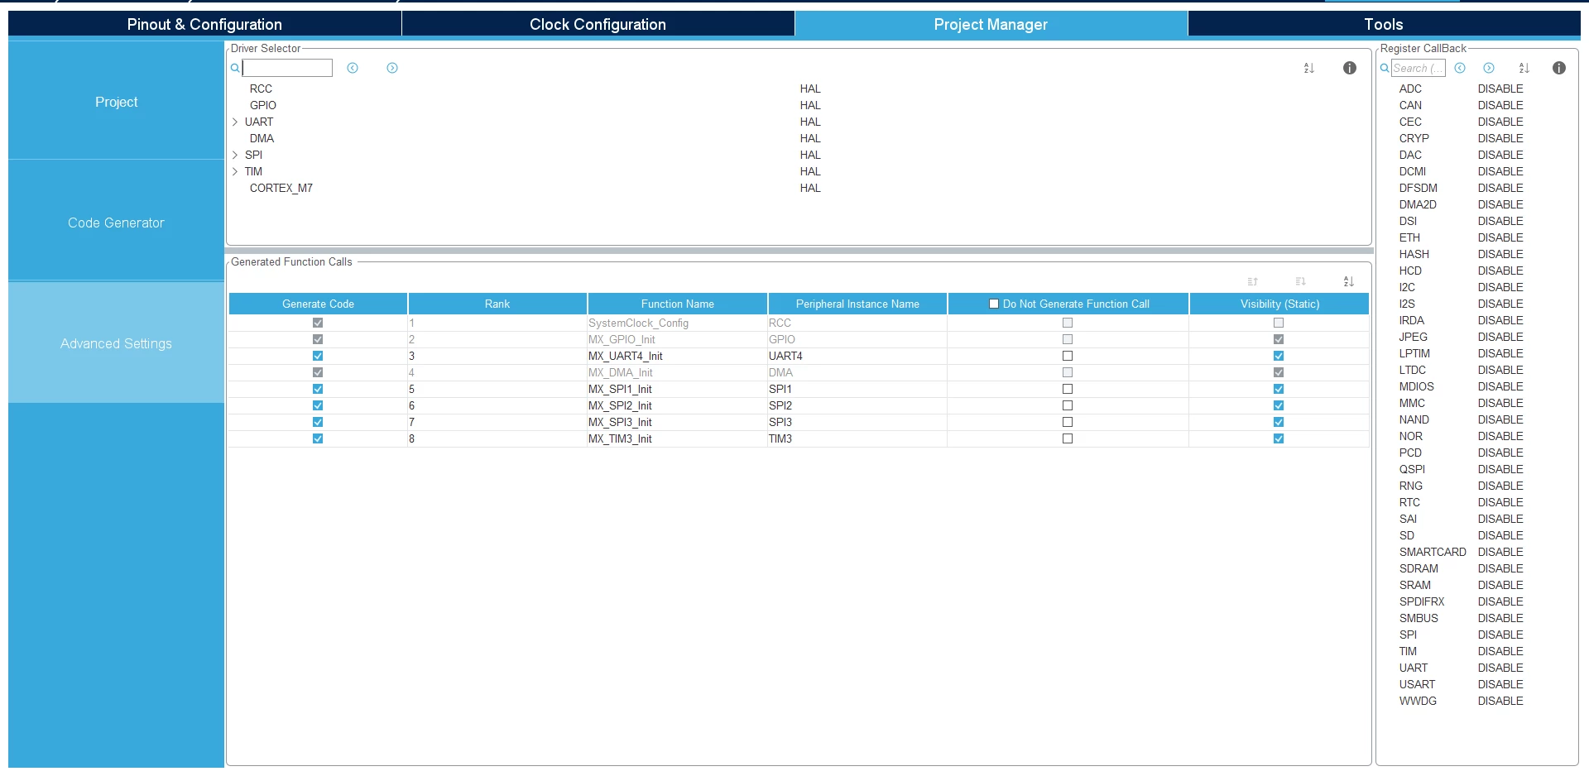This screenshot has height=776, width=1589.
Task: Select the Project section in sidebar
Action: click(x=116, y=102)
